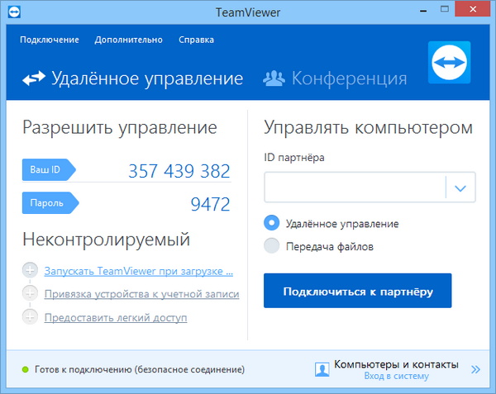Click the Готов к подключению status text
The width and height of the screenshot is (496, 394).
point(140,369)
